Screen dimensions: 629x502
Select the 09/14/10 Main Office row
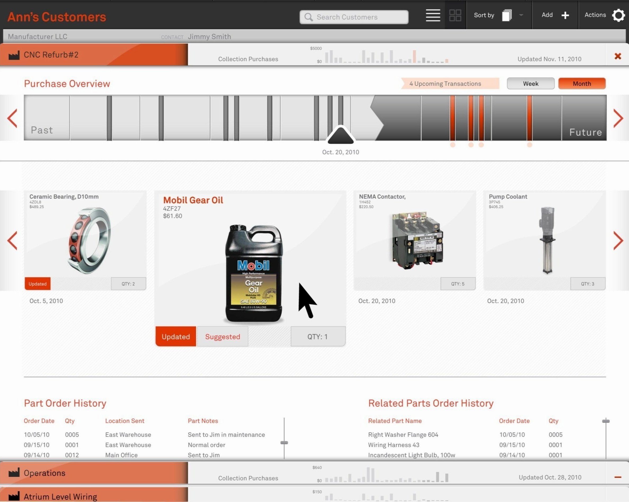[122, 455]
